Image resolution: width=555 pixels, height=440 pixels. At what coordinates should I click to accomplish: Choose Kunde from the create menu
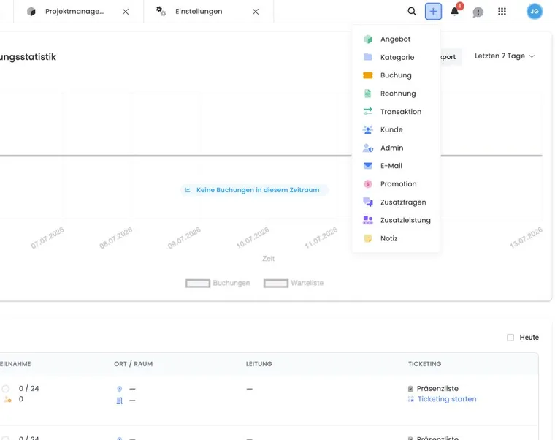(396, 129)
